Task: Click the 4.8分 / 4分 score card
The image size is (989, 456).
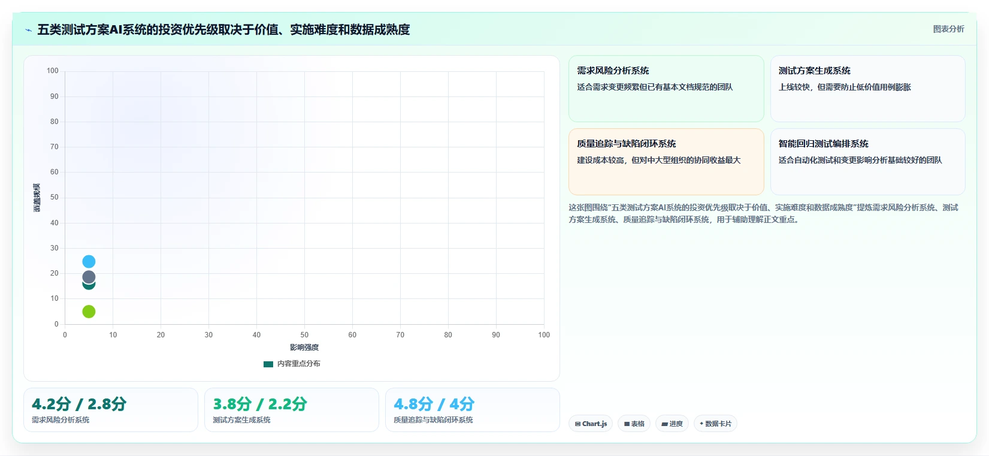Action: coord(473,410)
